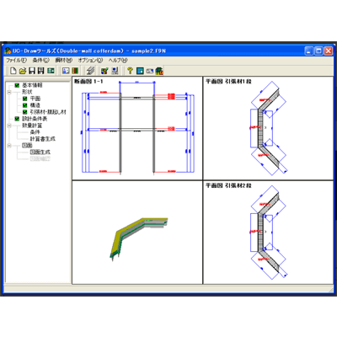
Task: Open the オプション(O) menu
Action: pyautogui.click(x=90, y=60)
